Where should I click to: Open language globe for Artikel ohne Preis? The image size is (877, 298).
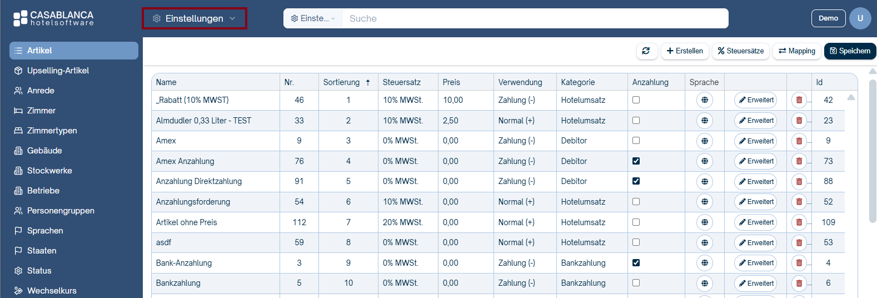pyautogui.click(x=704, y=222)
